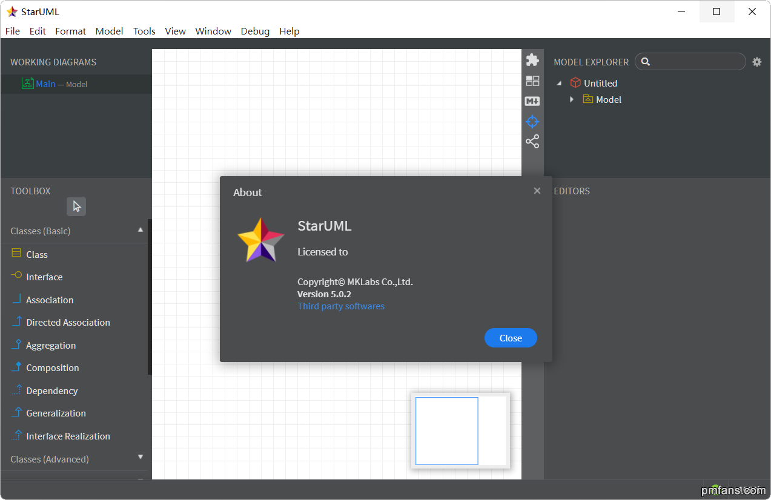Click the MODEL EXPLORER panel heading
The width and height of the screenshot is (771, 500).
(591, 62)
